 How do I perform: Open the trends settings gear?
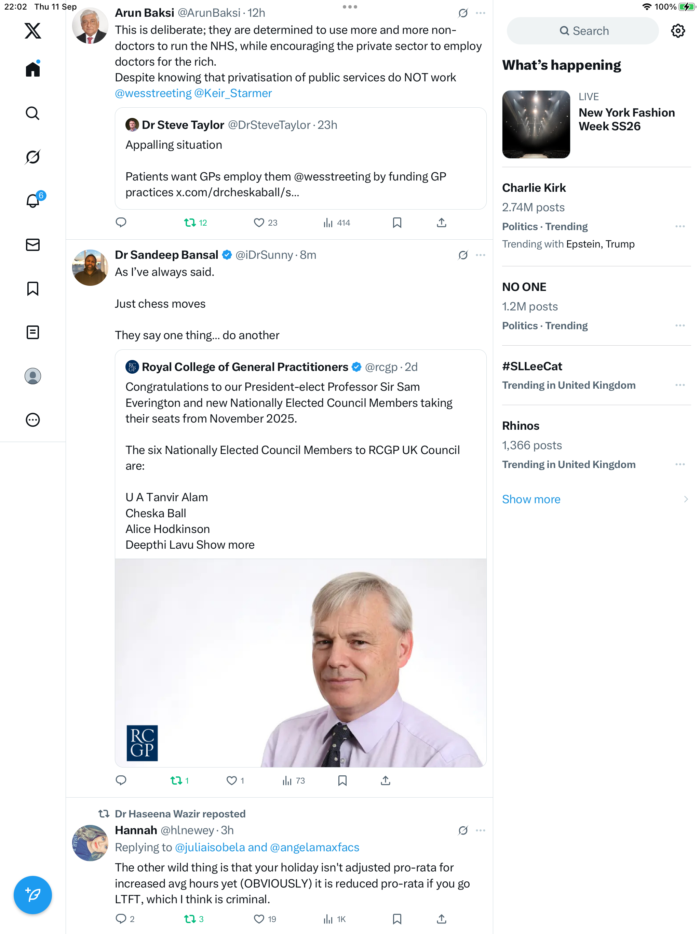click(678, 31)
